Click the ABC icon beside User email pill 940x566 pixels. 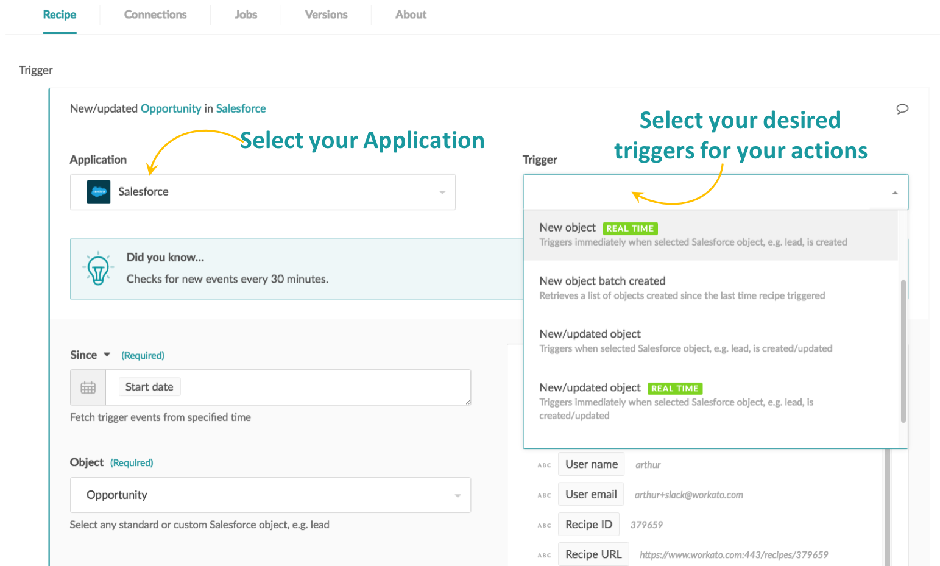tap(544, 495)
